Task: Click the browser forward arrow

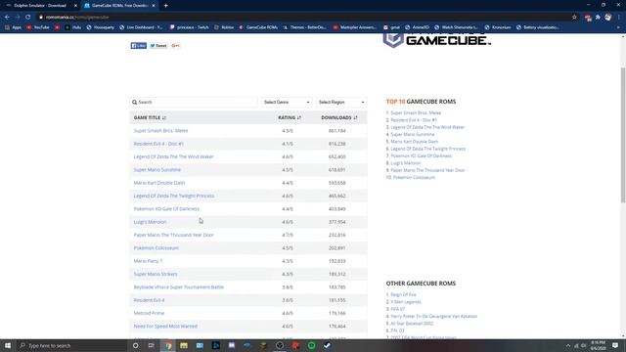Action: 18,18
